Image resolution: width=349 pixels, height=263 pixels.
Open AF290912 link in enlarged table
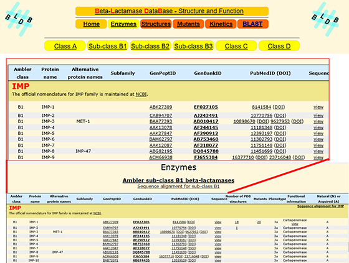click(x=206, y=134)
